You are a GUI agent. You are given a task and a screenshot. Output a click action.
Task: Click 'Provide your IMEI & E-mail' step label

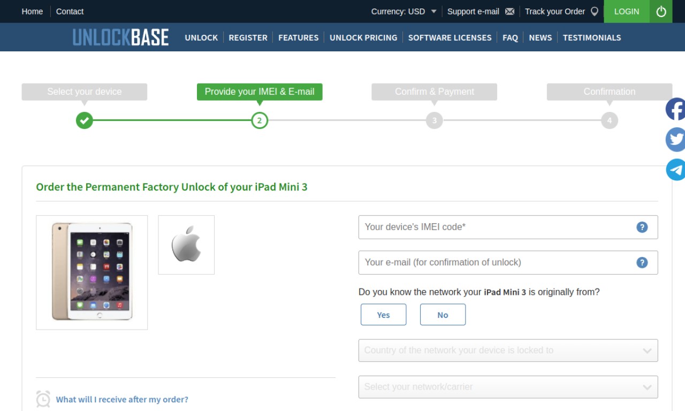pos(260,92)
